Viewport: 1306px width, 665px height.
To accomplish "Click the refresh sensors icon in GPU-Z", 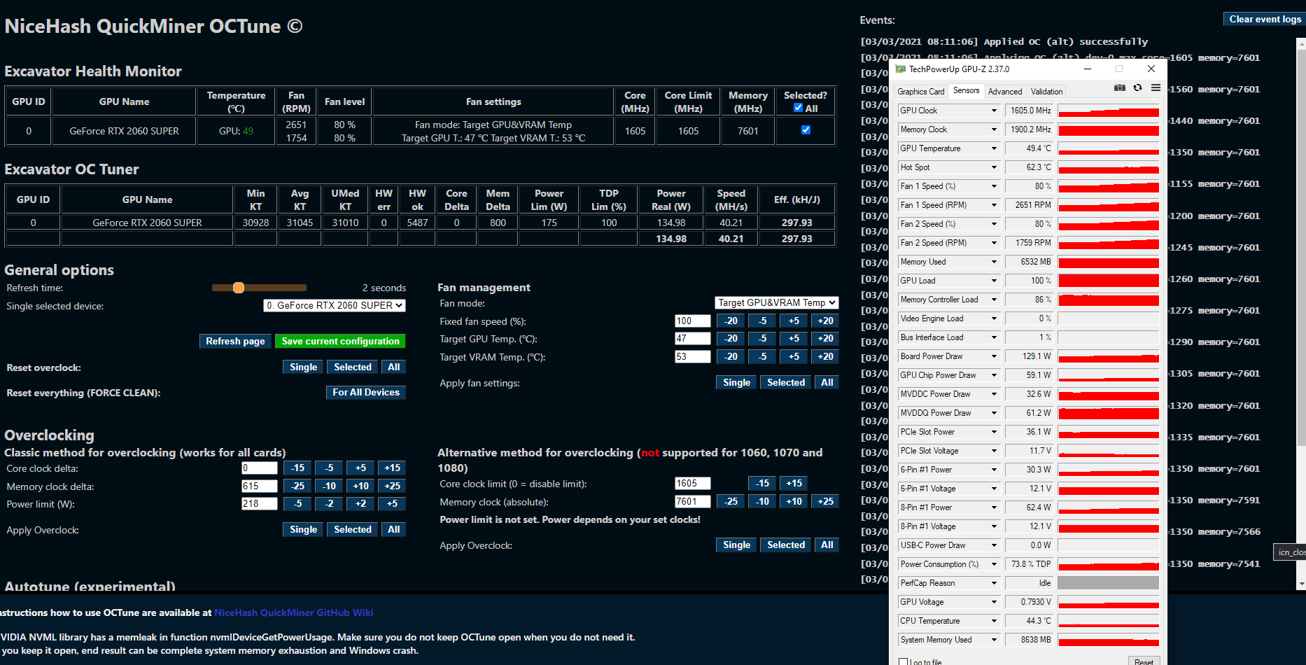I will coord(1138,87).
